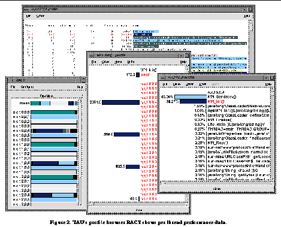
Task: Open the window menu of the RACY window
Action: [x=10, y=80]
